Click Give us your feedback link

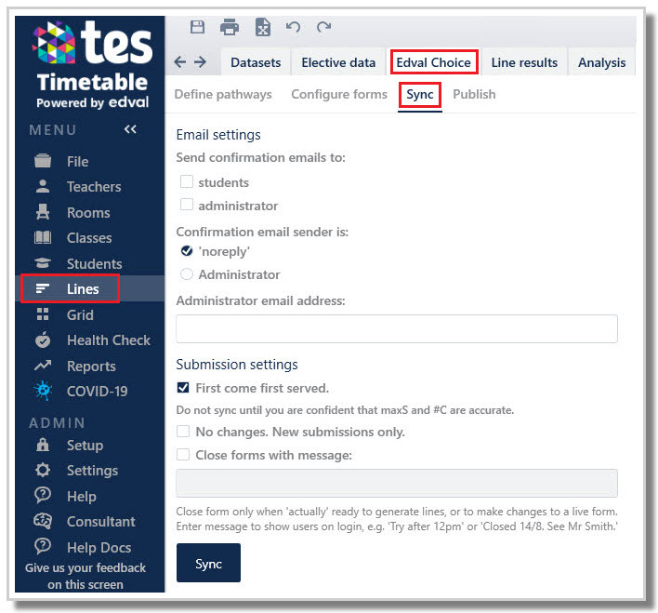click(x=86, y=576)
